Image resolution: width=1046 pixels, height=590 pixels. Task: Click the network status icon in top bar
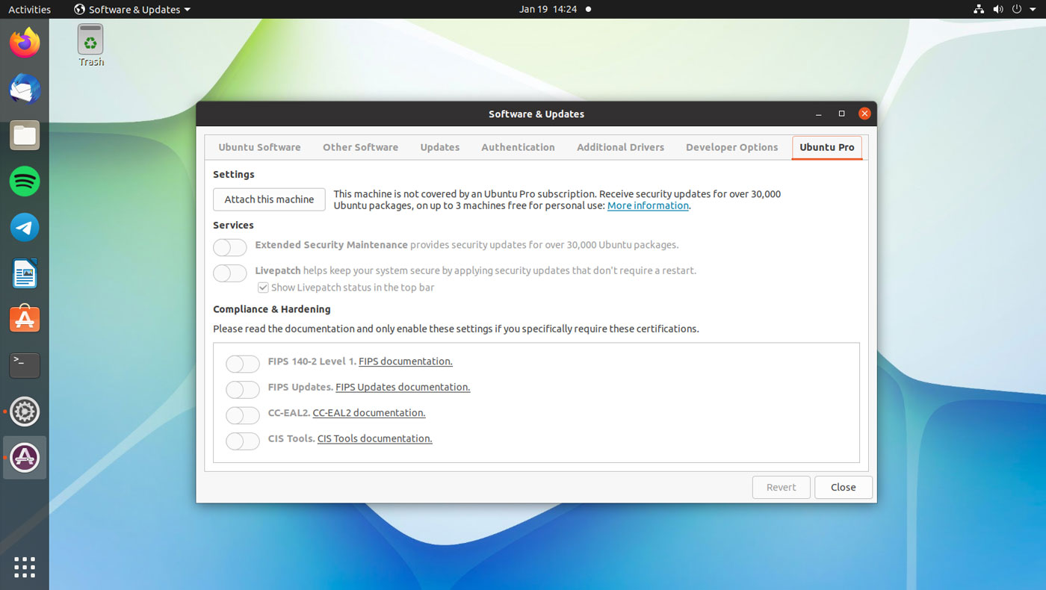coord(979,10)
